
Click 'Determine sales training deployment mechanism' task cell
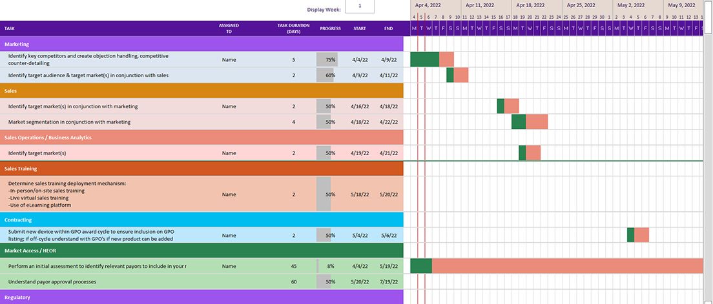[67, 195]
